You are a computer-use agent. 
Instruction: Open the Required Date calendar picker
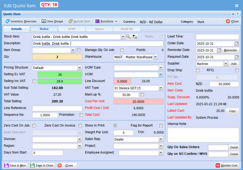[x=237, y=57]
